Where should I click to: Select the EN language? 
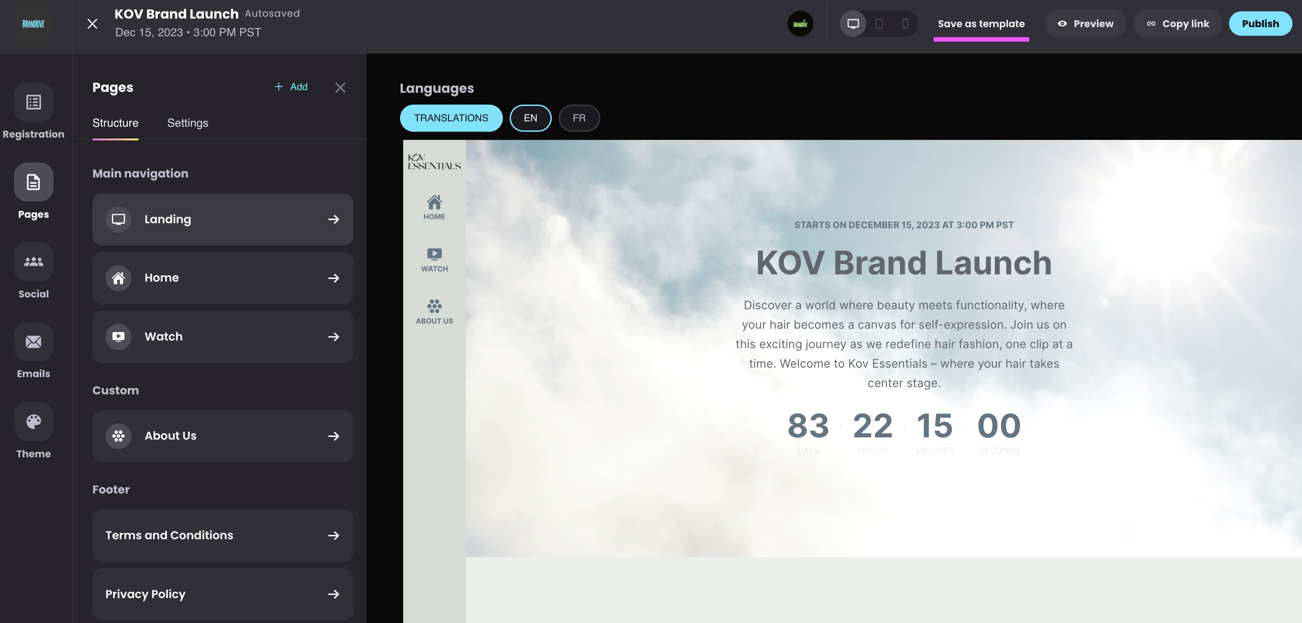click(x=530, y=118)
